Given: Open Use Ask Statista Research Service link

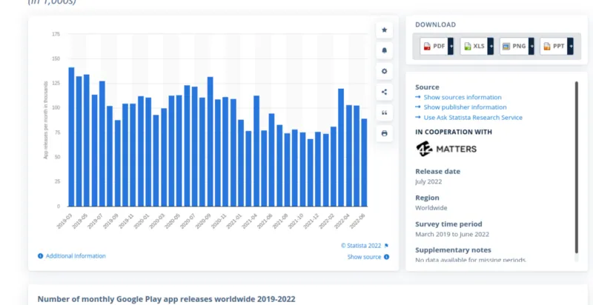Looking at the screenshot, I should (x=473, y=118).
